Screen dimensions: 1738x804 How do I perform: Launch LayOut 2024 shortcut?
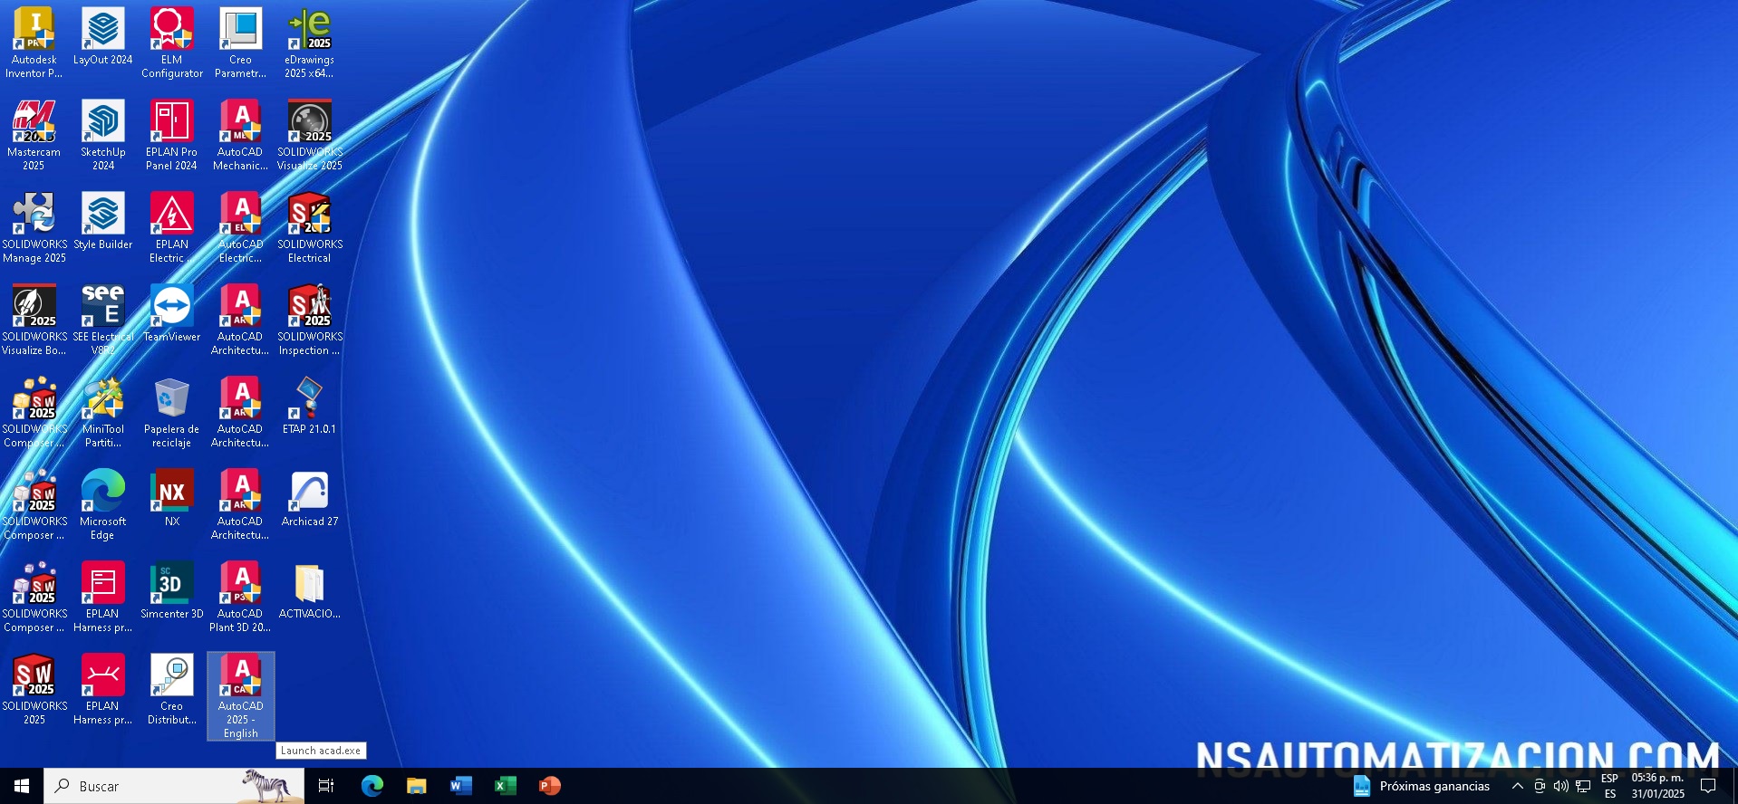(103, 36)
